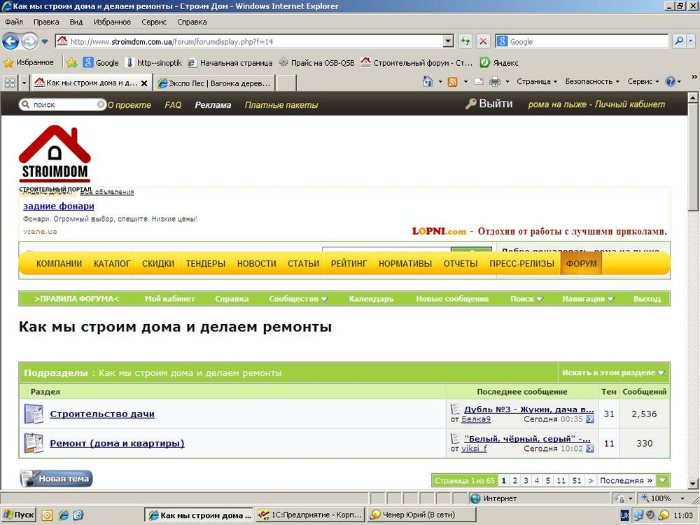Click the Refresh page icon
The image size is (700, 525).
[465, 41]
